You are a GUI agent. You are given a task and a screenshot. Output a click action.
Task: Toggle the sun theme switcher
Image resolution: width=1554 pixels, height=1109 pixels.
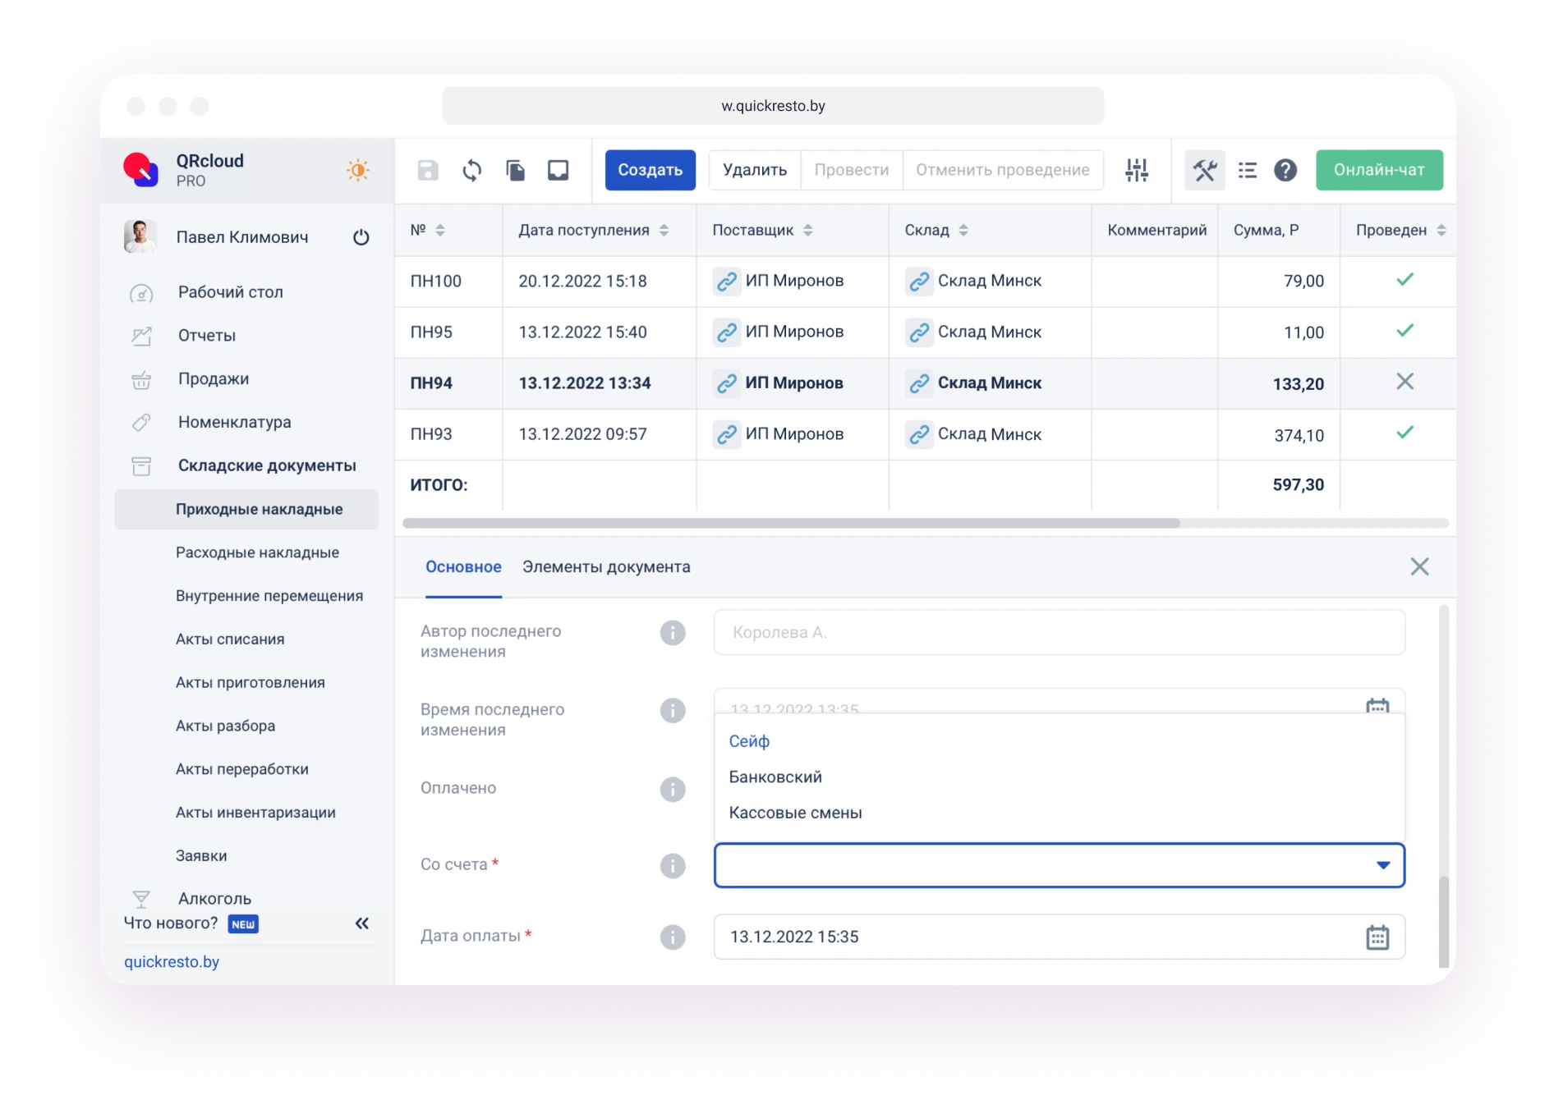tap(357, 170)
